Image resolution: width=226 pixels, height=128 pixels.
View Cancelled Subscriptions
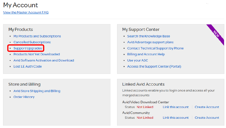[x=32, y=42]
